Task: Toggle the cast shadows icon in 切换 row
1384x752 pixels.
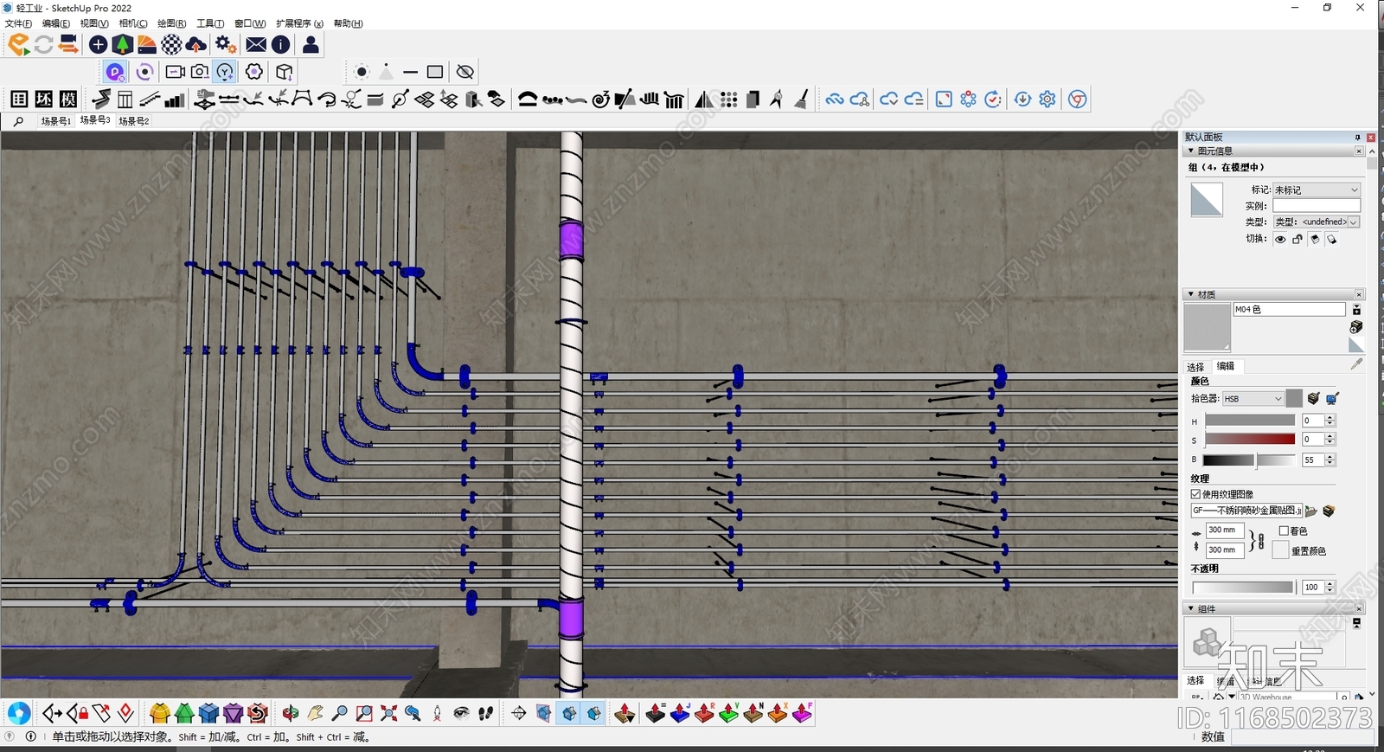Action: (1315, 240)
